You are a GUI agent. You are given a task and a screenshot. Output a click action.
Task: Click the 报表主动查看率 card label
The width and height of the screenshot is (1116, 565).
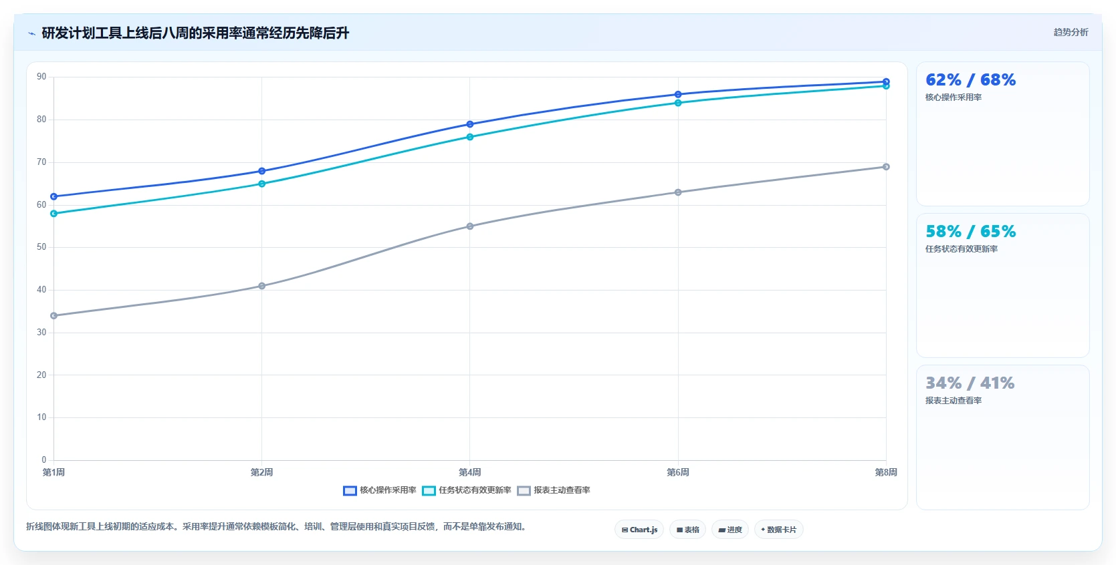pos(954,401)
